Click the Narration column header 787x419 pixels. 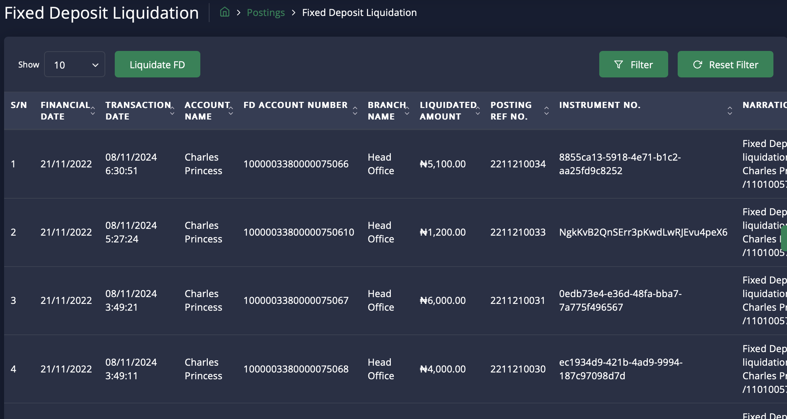tap(764, 105)
